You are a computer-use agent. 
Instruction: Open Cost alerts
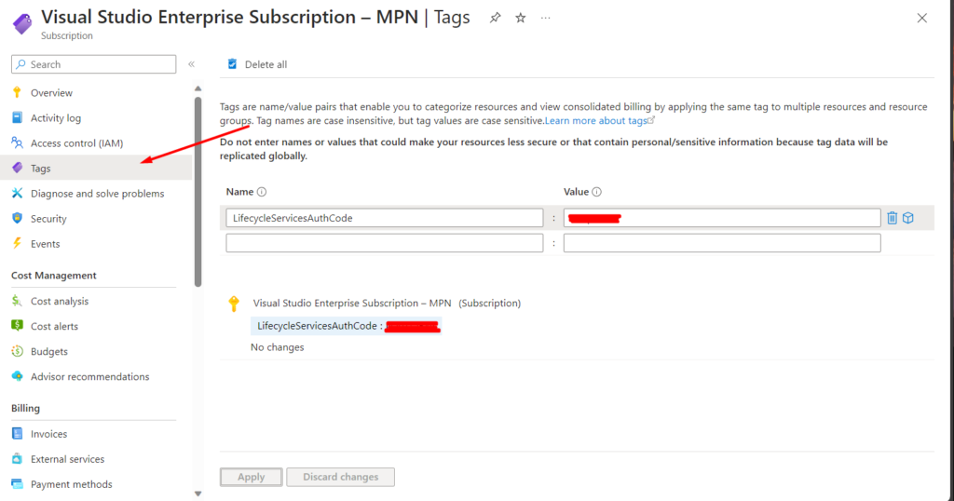pos(55,327)
